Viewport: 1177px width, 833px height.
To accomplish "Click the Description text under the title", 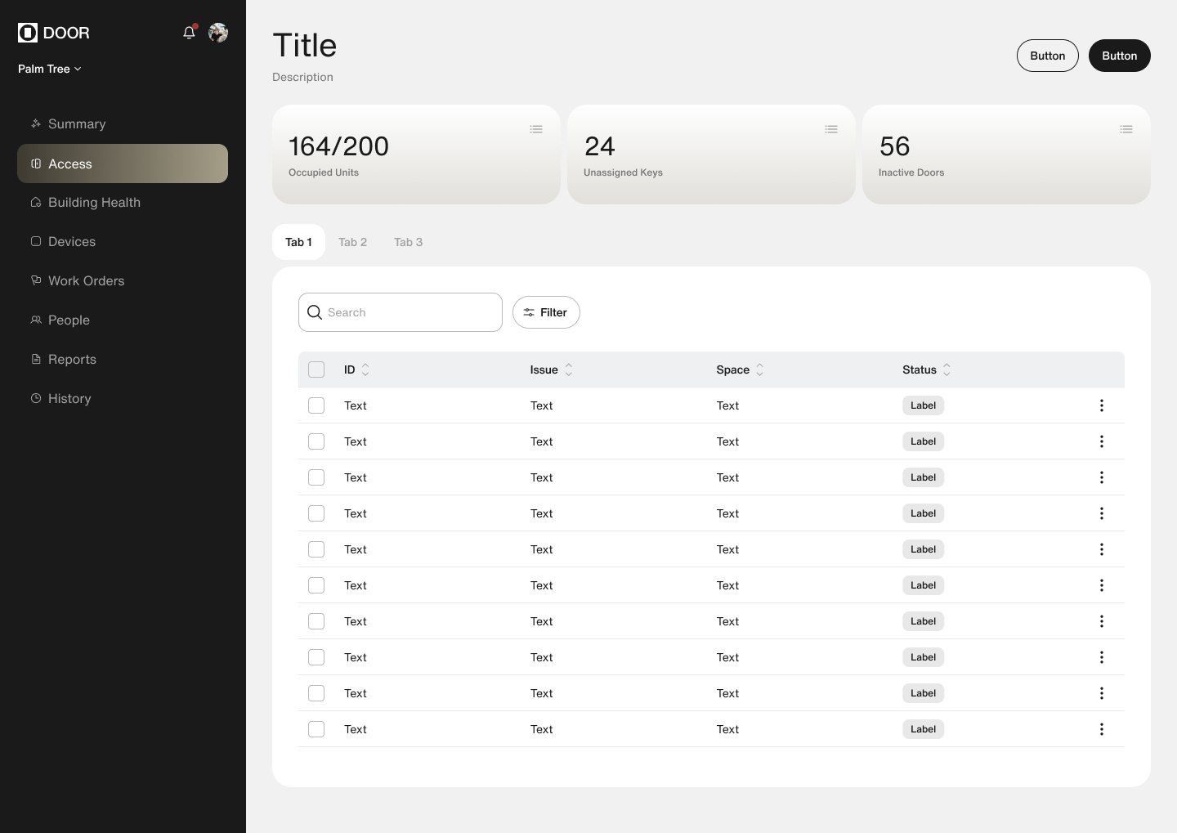I will click(x=302, y=77).
